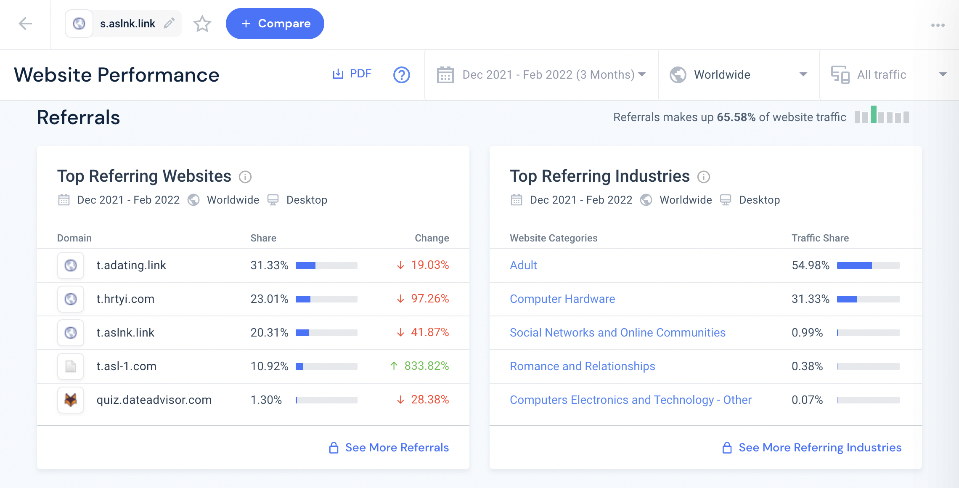Image resolution: width=959 pixels, height=488 pixels.
Task: Click the help question mark icon
Action: (x=402, y=75)
